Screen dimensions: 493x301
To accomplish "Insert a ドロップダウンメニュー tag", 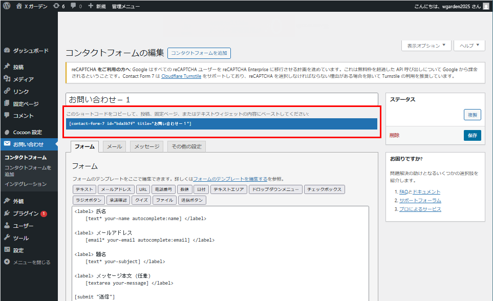I will 275,189.
